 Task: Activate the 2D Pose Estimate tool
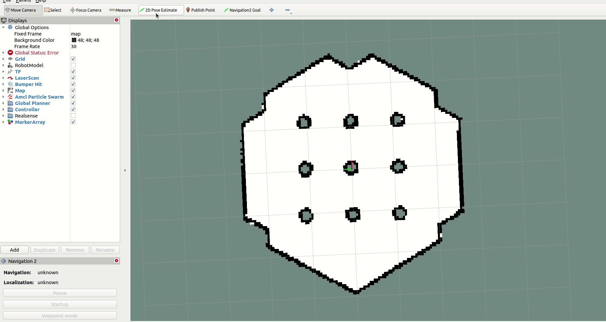(160, 10)
